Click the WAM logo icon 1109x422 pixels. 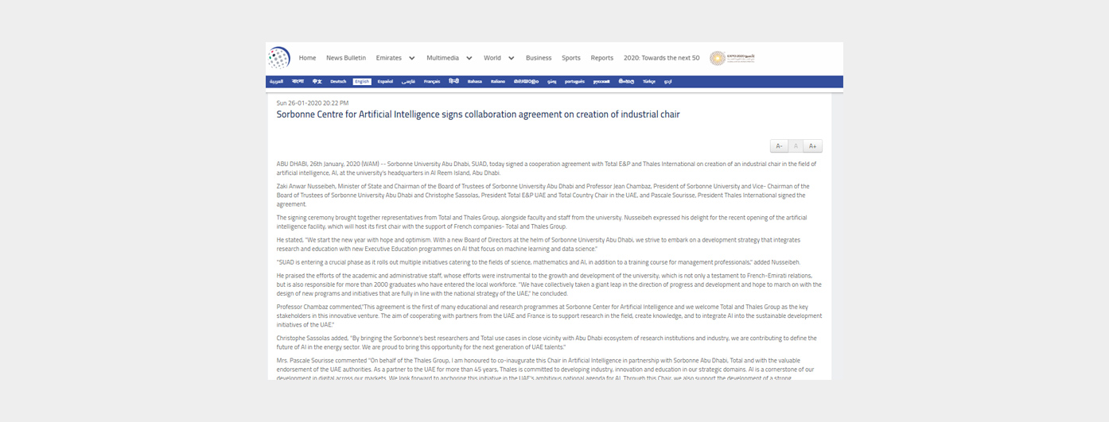click(278, 57)
